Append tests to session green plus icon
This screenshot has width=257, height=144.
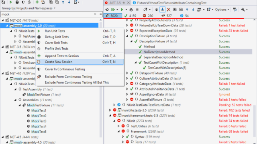37,2
